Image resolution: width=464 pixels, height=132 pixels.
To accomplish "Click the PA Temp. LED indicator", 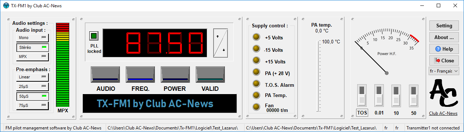I will pyautogui.click(x=257, y=95).
